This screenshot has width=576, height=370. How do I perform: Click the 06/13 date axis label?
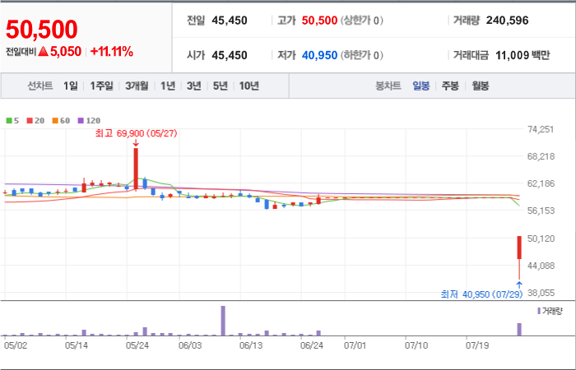tap(250, 345)
